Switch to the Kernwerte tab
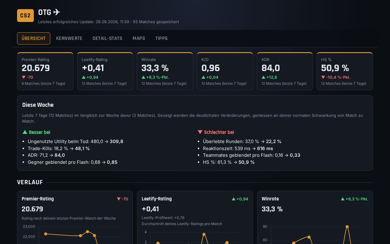The image size is (390, 244). [x=69, y=38]
